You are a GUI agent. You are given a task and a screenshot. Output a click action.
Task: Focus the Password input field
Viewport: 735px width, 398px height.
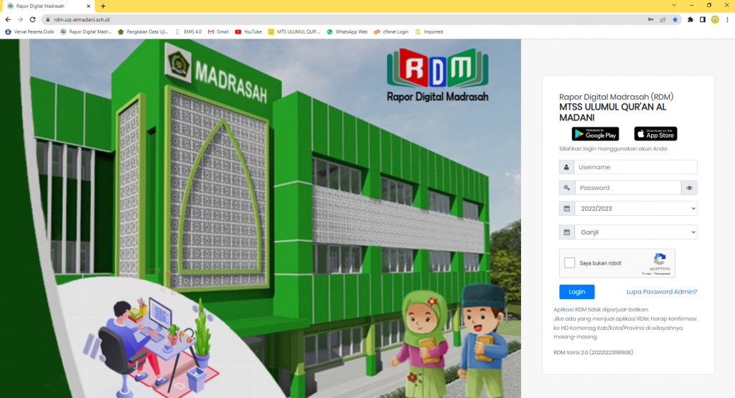coord(627,188)
